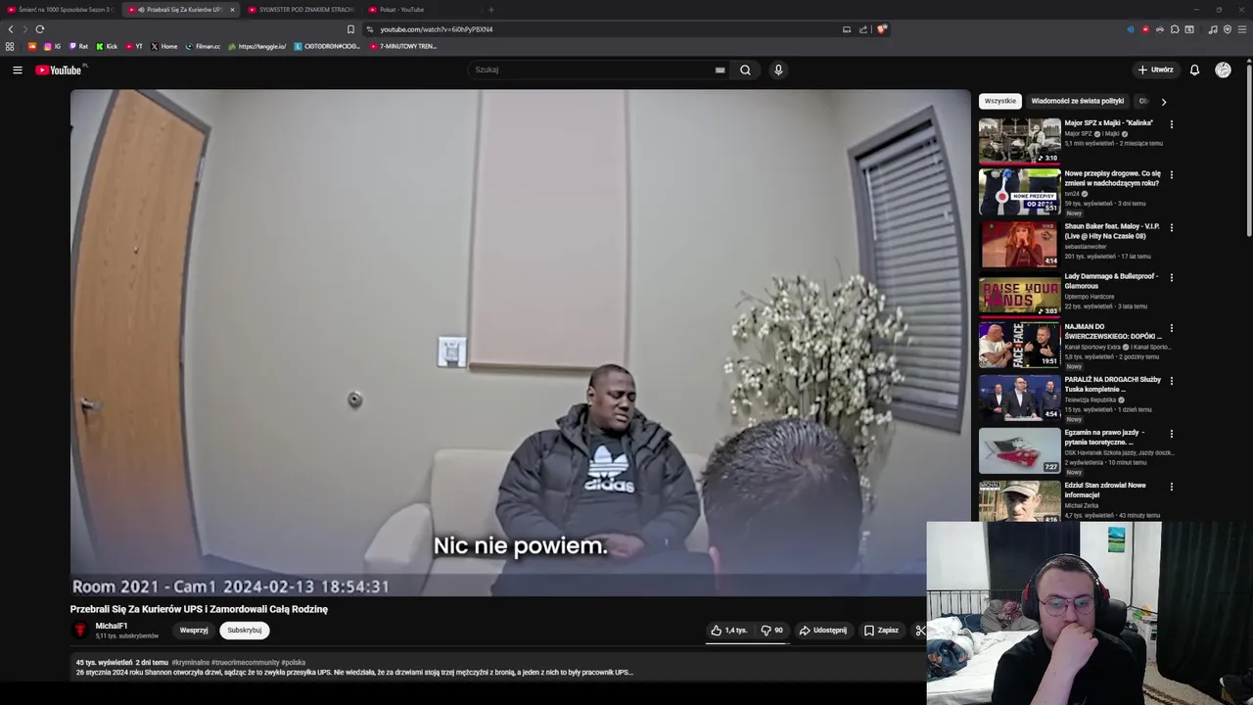Open PARALIŻ NA DROGACH video title
The width and height of the screenshot is (1253, 705).
tap(1113, 384)
